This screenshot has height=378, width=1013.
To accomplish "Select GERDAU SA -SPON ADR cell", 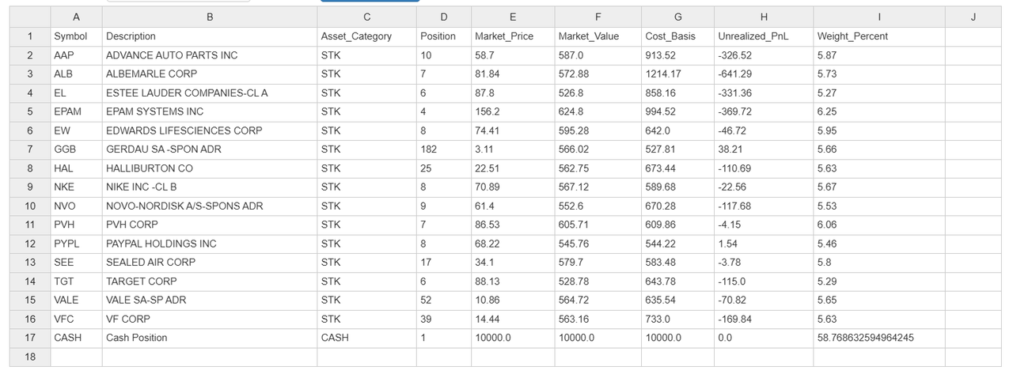I will 210,149.
